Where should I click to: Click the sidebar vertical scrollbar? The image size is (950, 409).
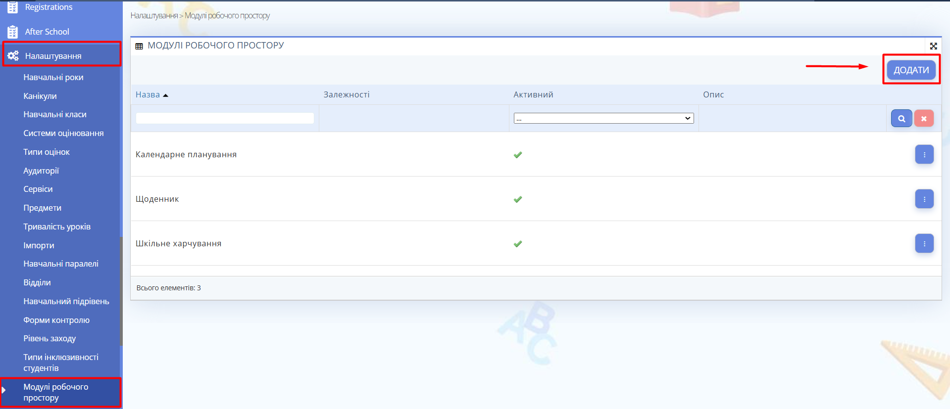click(121, 291)
